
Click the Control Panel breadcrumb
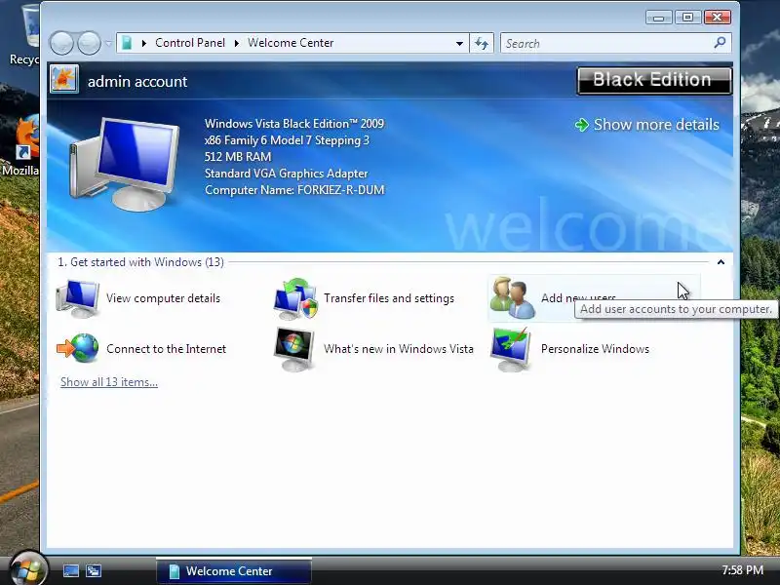[190, 43]
